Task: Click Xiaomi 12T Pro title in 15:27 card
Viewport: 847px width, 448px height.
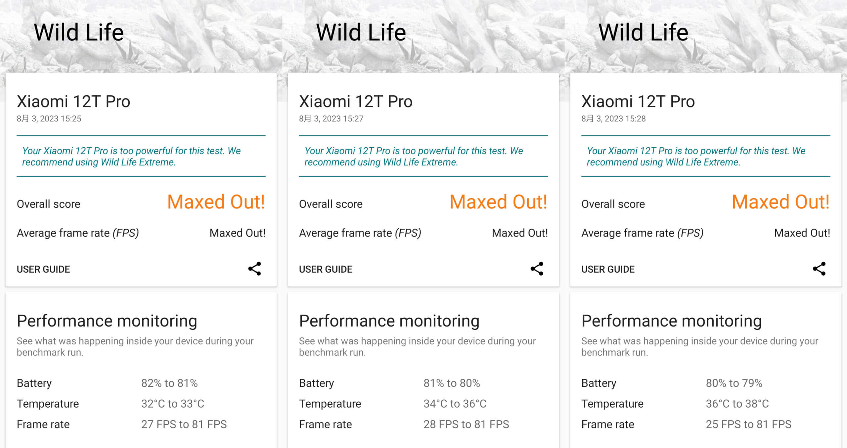Action: [356, 102]
